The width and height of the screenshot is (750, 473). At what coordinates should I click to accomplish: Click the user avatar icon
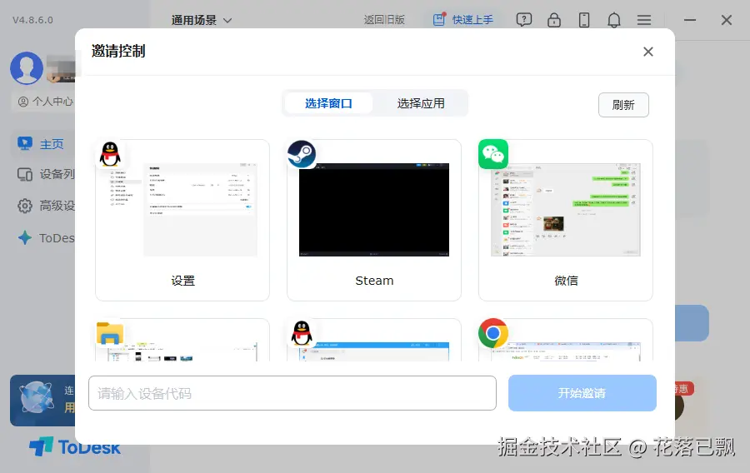[27, 67]
